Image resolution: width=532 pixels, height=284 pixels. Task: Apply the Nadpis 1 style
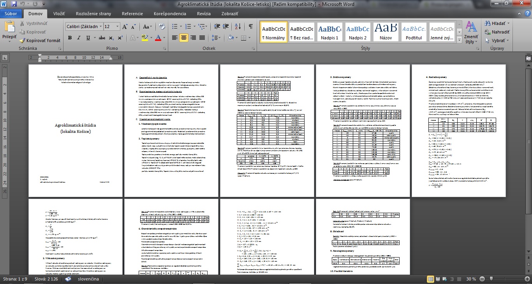click(x=329, y=32)
